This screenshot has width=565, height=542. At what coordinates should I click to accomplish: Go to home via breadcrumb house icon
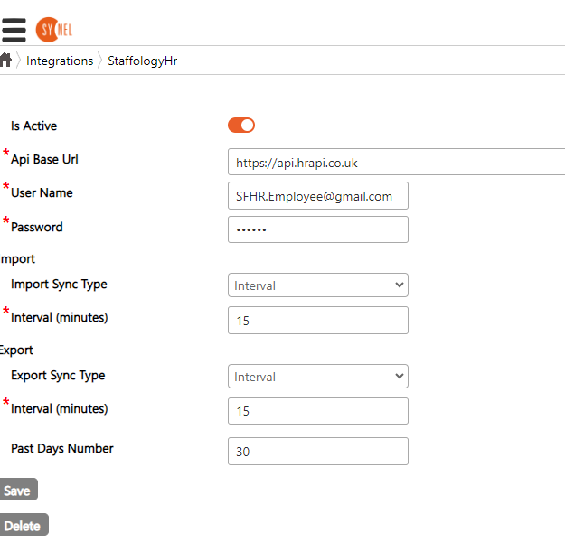point(5,60)
